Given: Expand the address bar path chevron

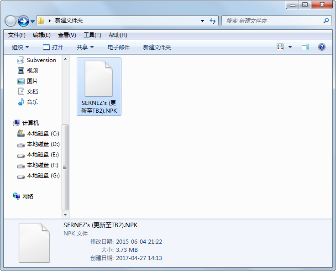Looking at the screenshot, I should pyautogui.click(x=50, y=21).
